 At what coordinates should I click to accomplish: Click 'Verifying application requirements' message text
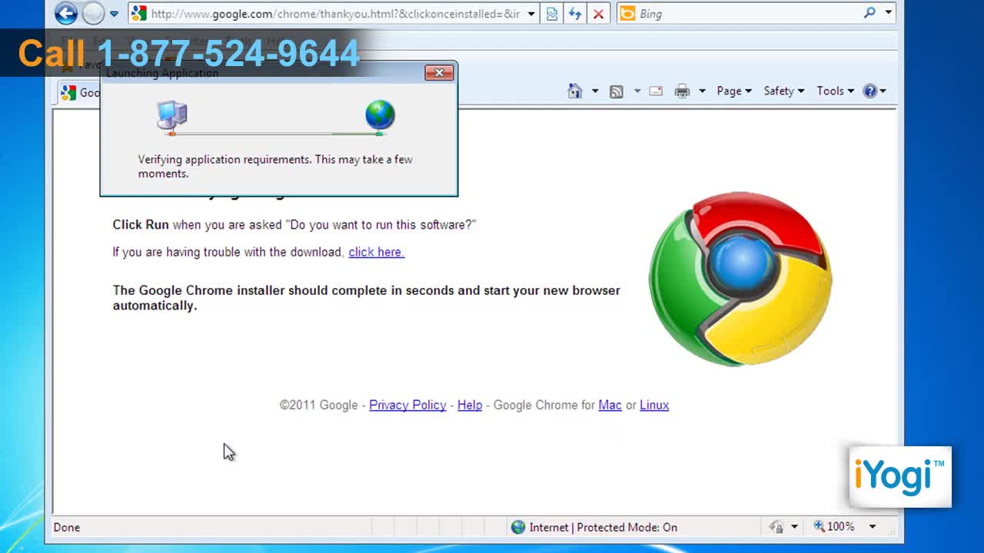[x=275, y=167]
